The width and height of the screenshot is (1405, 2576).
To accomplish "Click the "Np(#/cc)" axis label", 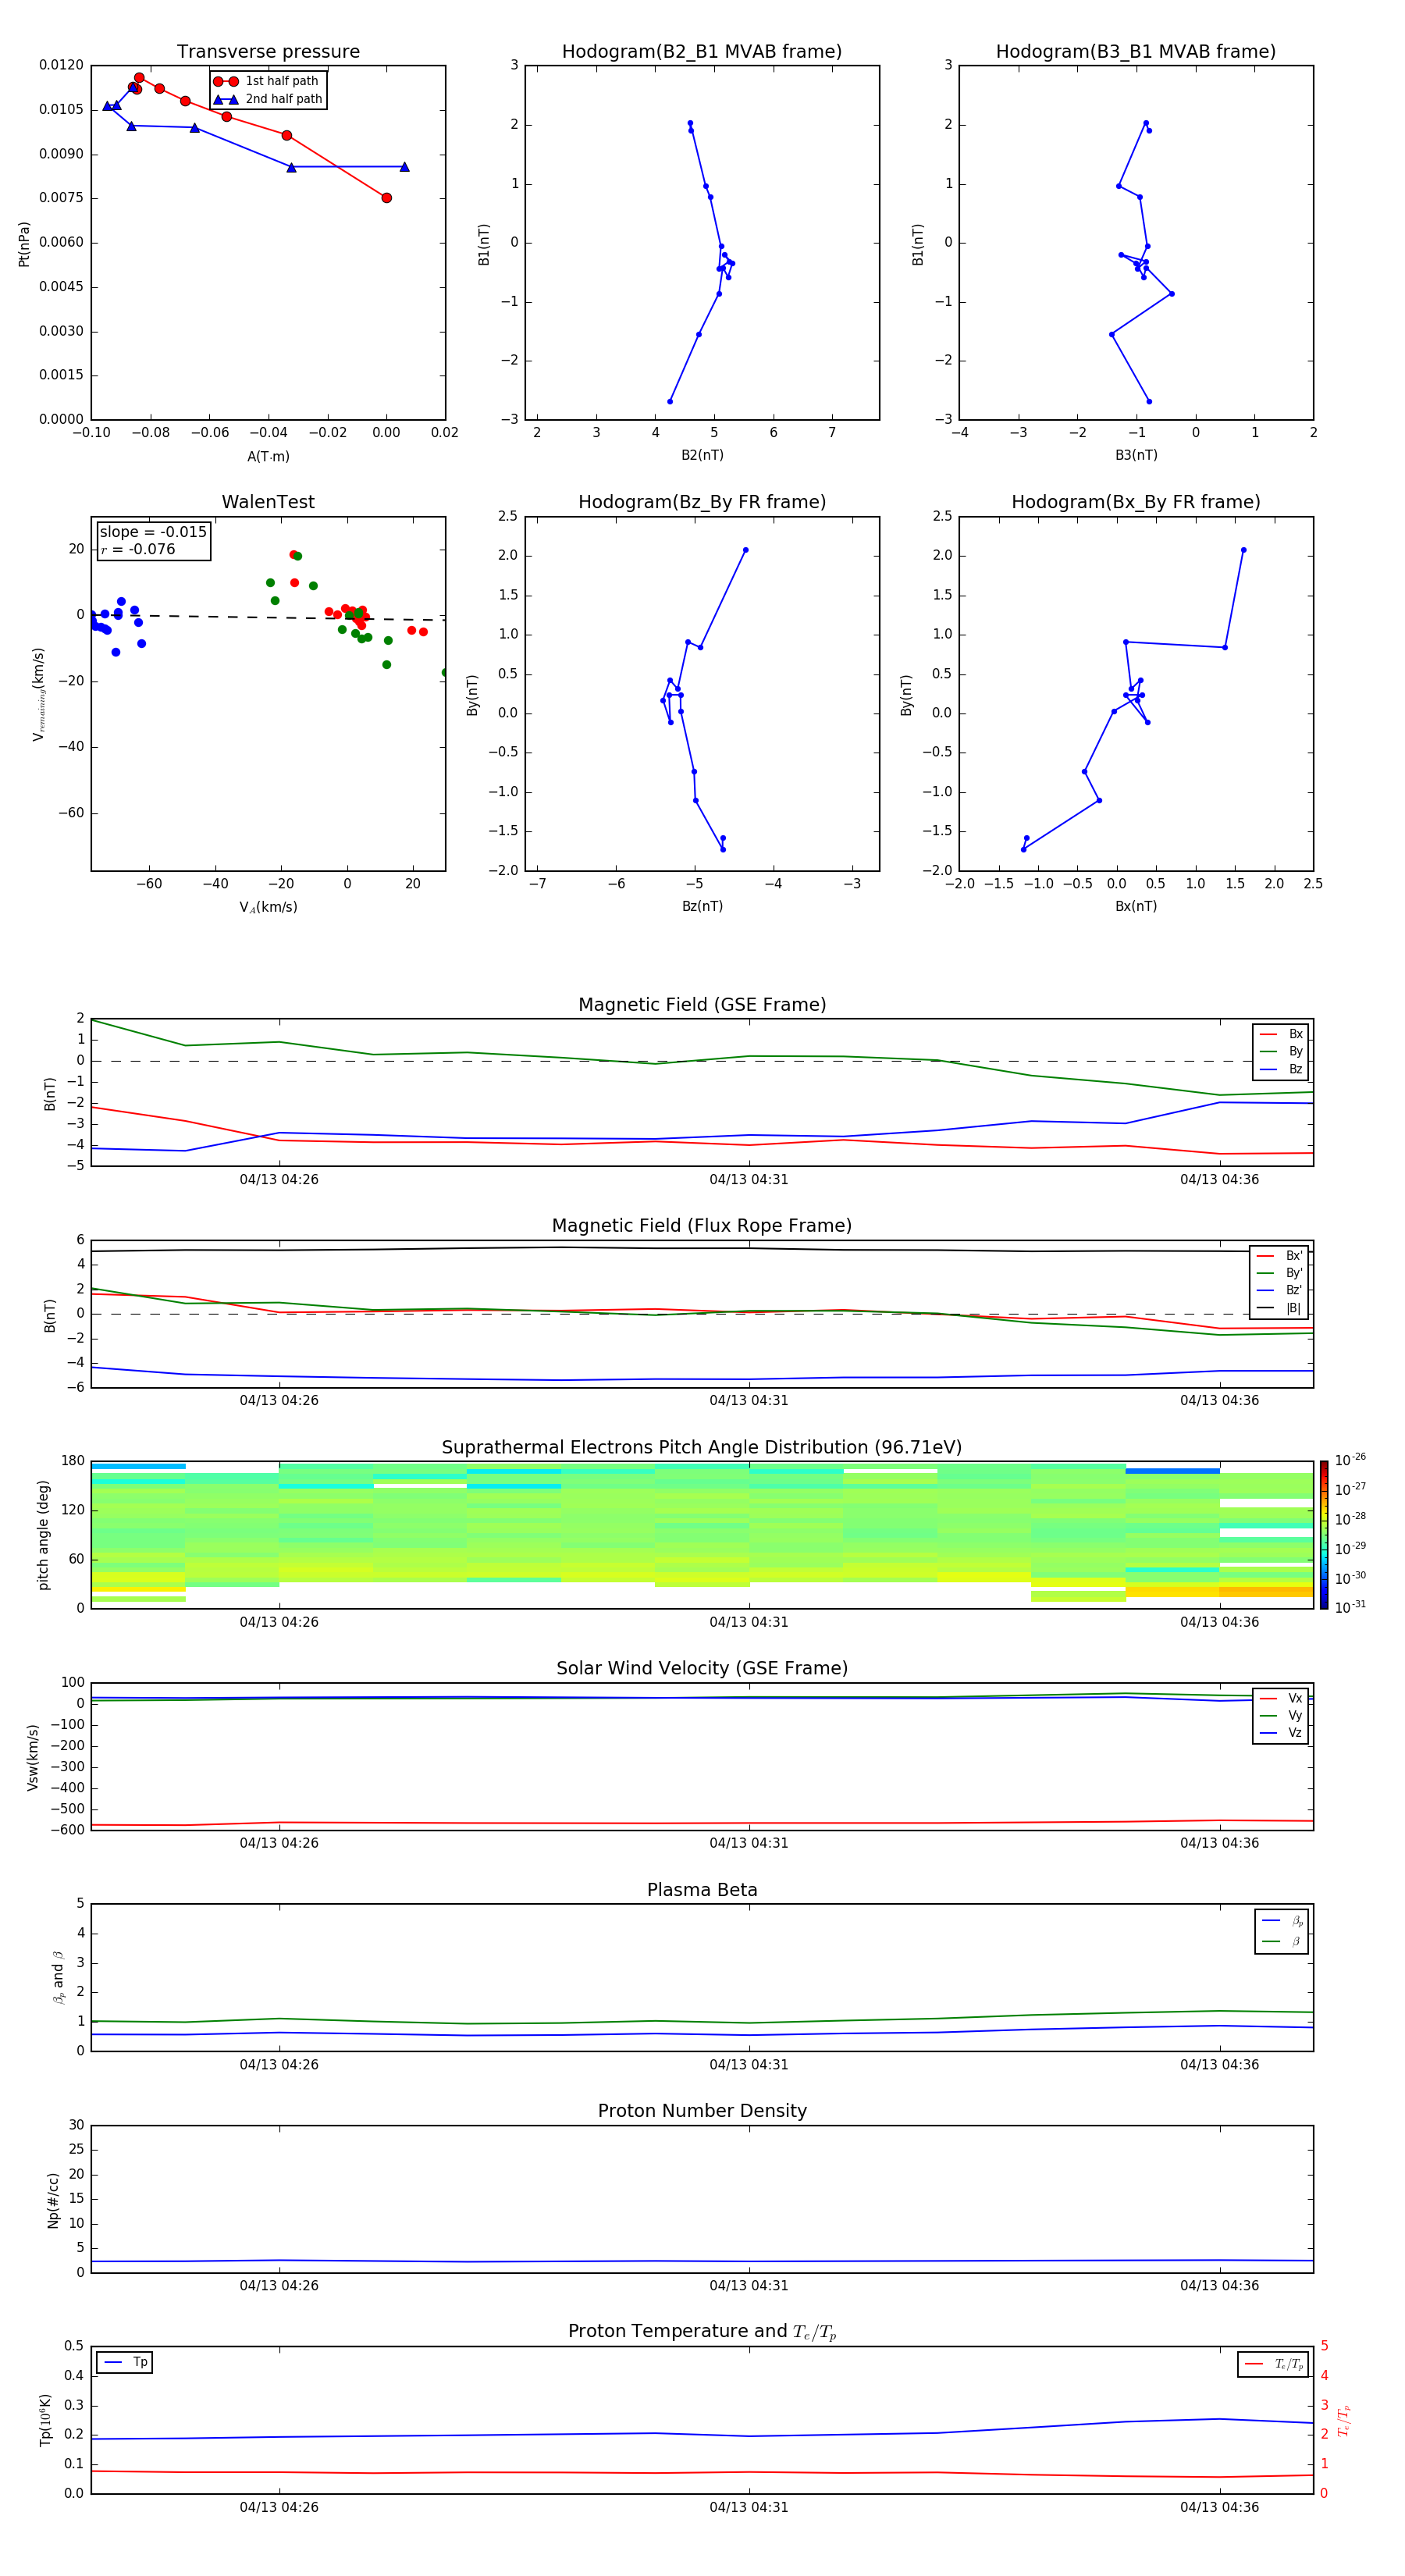I will pyautogui.click(x=53, y=2200).
